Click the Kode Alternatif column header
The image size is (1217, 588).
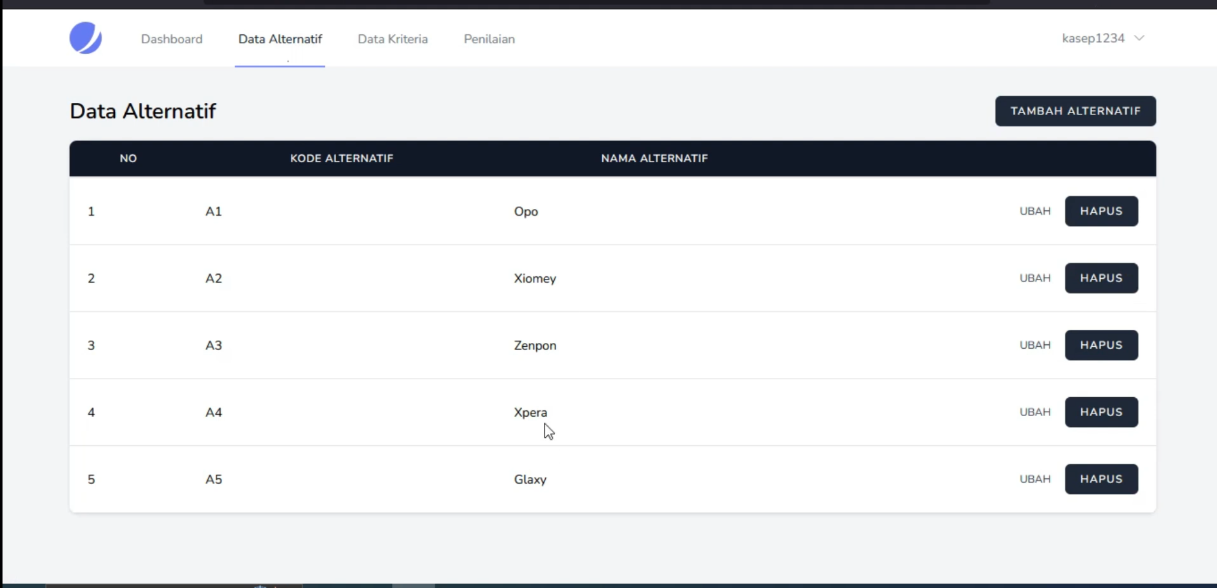pyautogui.click(x=341, y=158)
